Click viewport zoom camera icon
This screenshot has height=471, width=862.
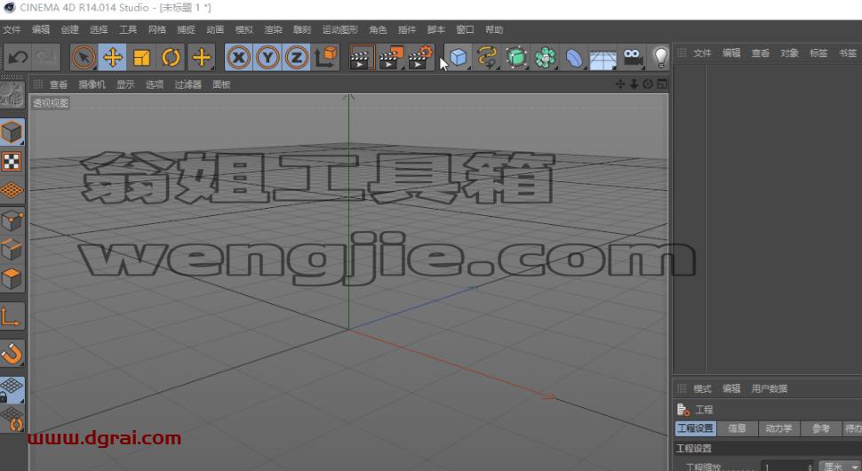click(634, 84)
